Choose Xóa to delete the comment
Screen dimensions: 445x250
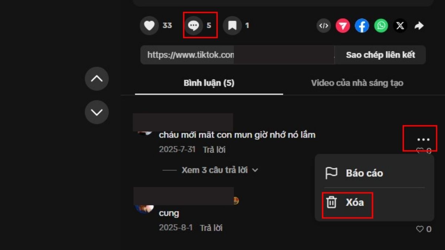point(374,202)
